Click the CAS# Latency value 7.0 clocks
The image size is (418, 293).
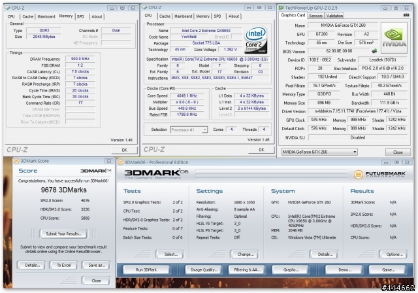pos(80,71)
